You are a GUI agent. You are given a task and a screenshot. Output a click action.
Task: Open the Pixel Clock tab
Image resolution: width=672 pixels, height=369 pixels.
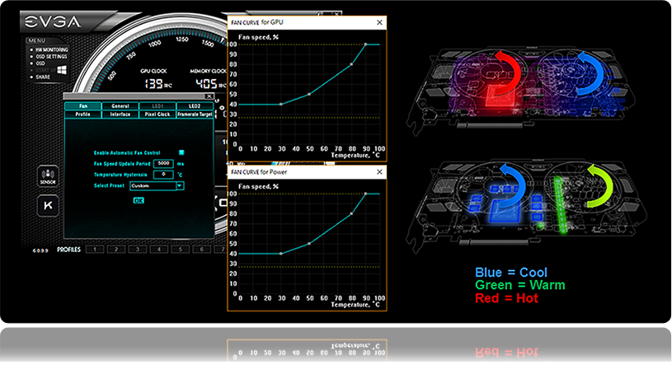pyautogui.click(x=157, y=114)
